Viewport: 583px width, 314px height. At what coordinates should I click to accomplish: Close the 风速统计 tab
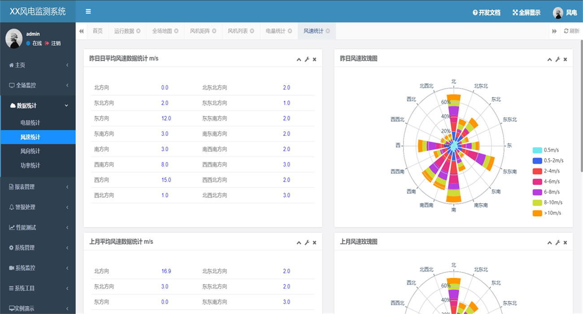tap(328, 31)
